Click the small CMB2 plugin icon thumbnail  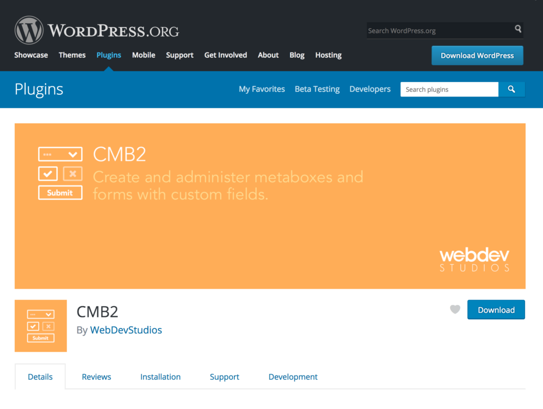point(41,326)
